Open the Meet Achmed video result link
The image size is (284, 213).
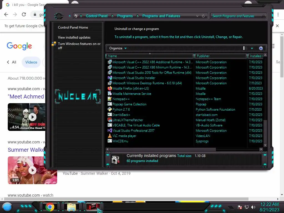26,97
